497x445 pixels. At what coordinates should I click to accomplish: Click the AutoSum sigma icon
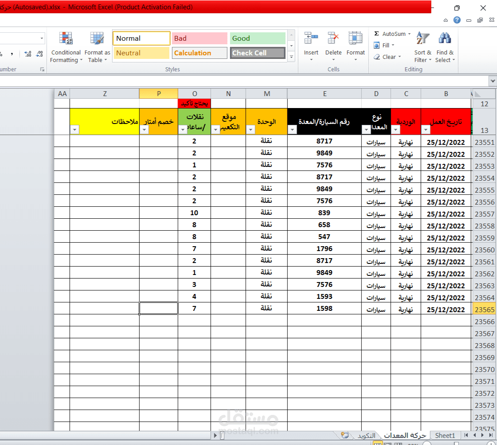point(376,34)
